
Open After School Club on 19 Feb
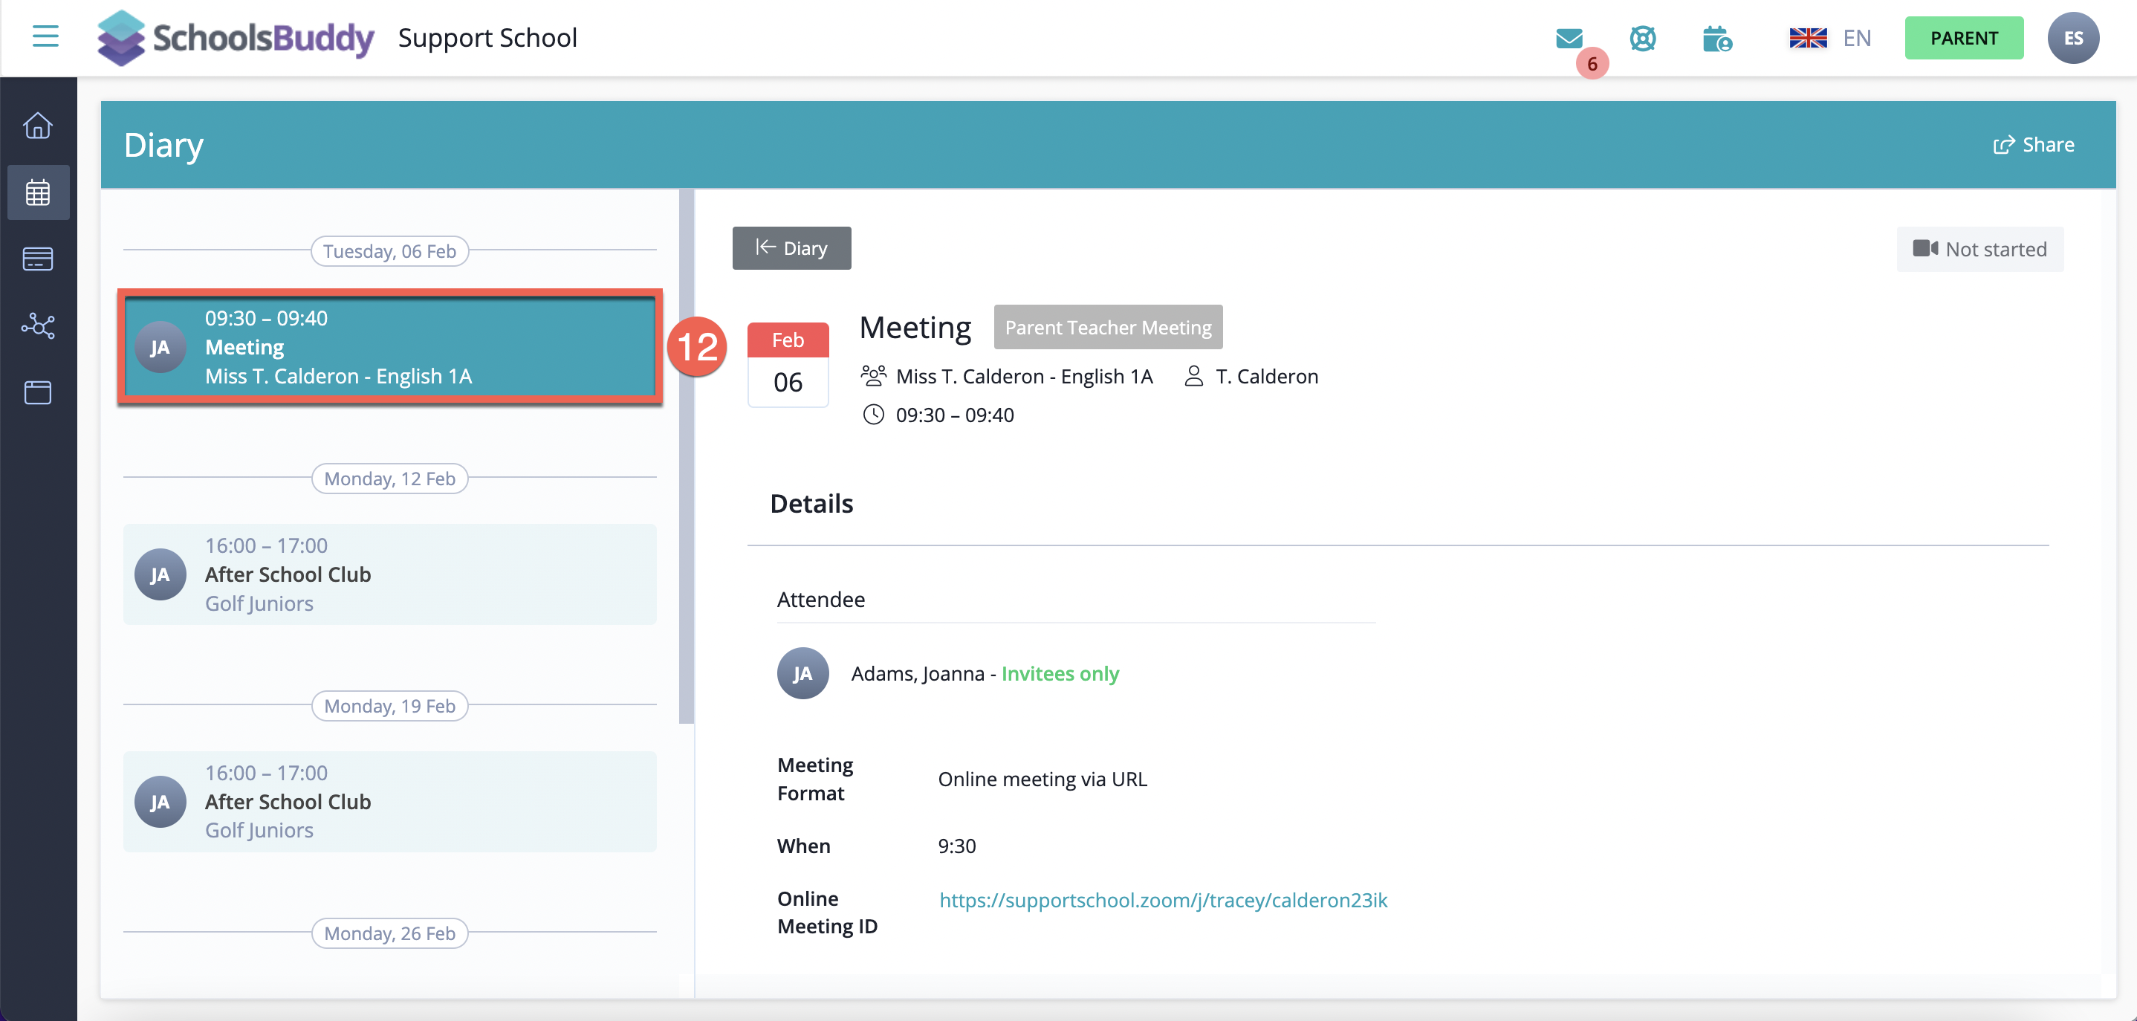pos(390,801)
